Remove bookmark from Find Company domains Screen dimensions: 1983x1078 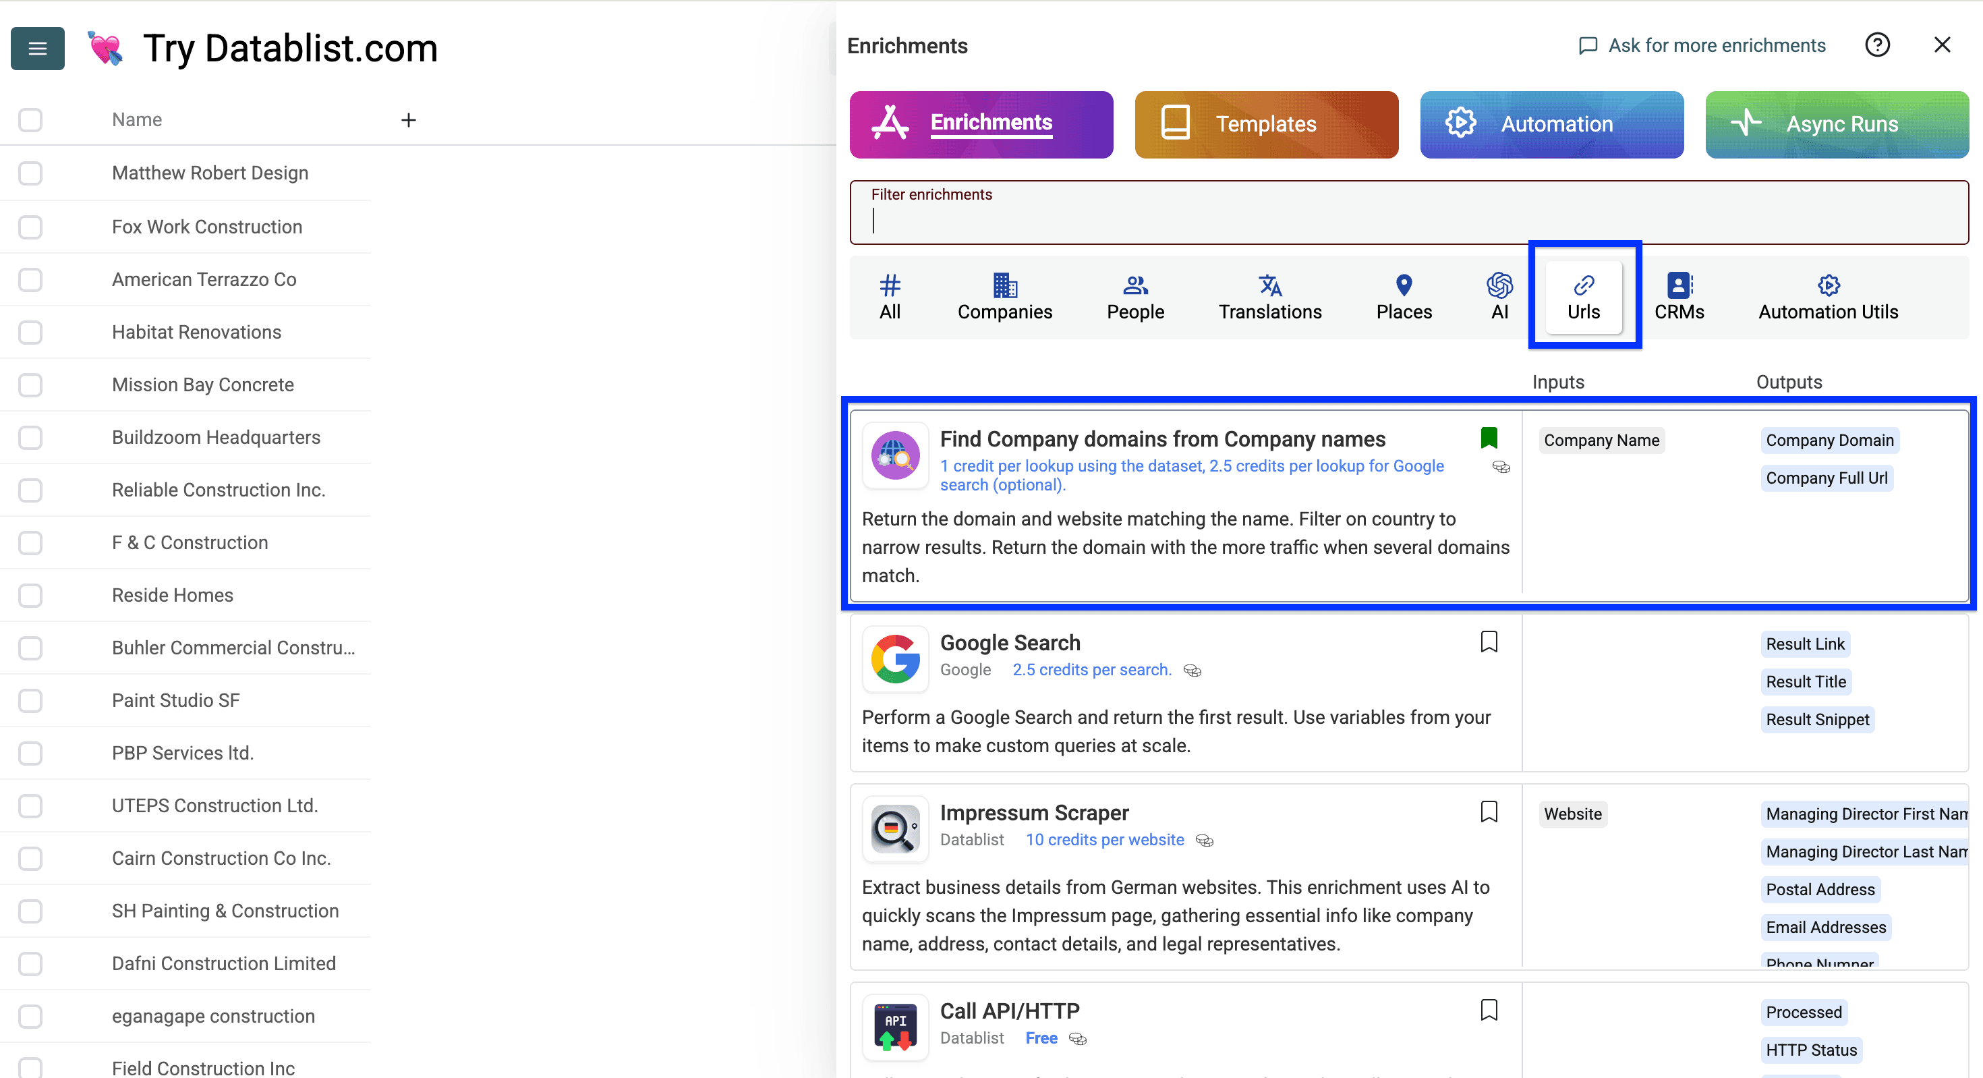click(1489, 438)
